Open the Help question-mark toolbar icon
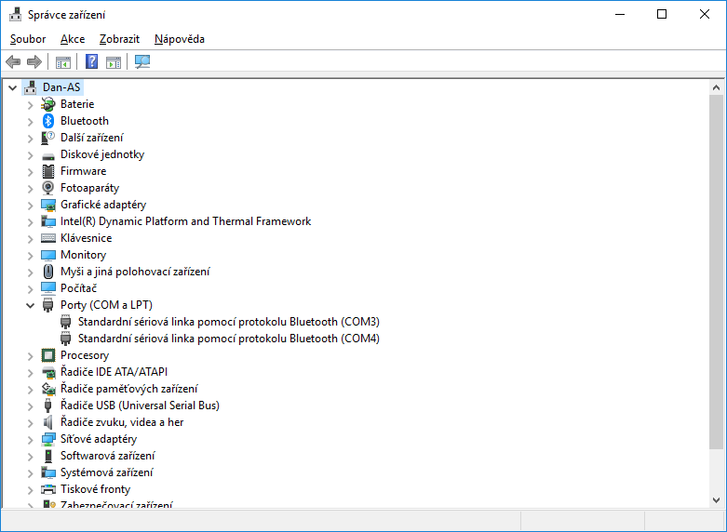The height and width of the screenshot is (532, 727). click(92, 61)
